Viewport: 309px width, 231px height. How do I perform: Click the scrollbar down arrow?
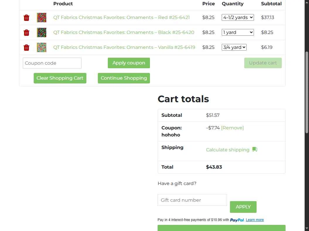[307, 229]
